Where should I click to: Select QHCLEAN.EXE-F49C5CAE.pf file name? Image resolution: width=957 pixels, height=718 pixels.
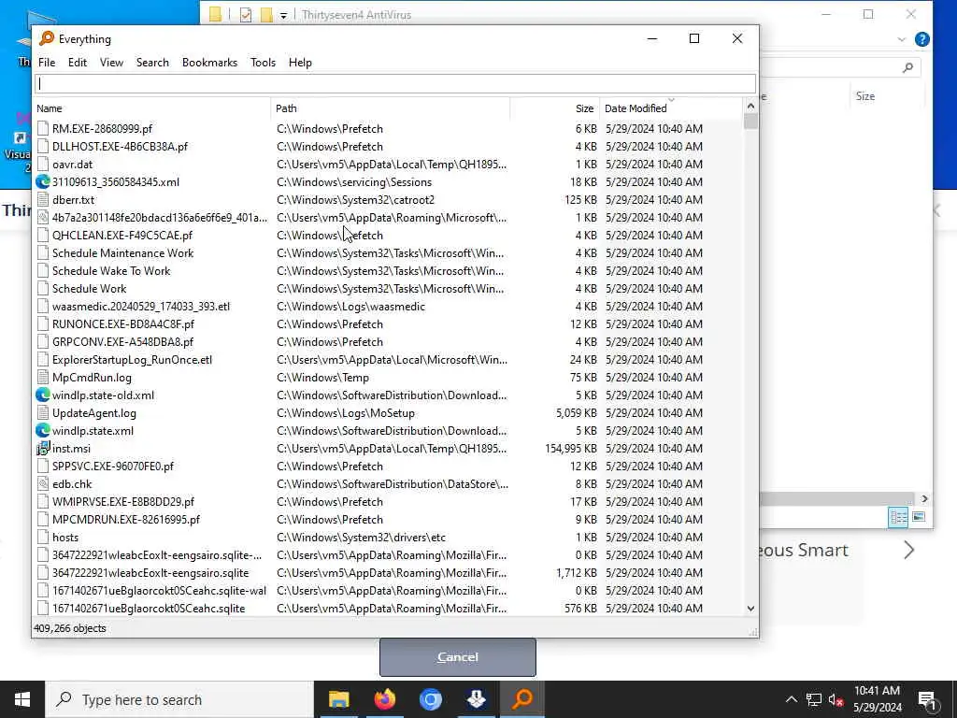click(x=122, y=235)
